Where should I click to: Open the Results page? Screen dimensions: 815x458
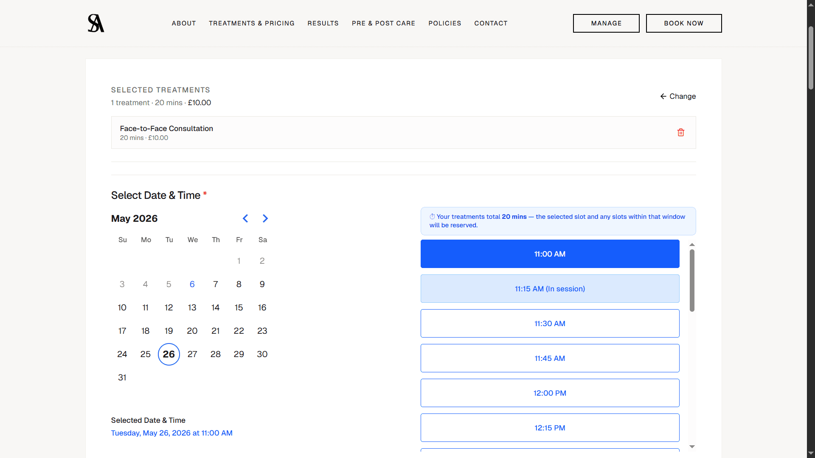[x=323, y=23]
